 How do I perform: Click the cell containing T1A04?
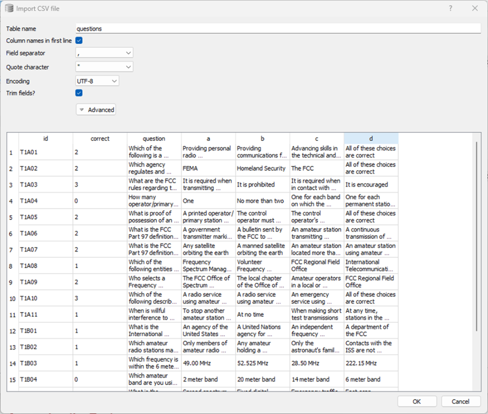pos(46,201)
